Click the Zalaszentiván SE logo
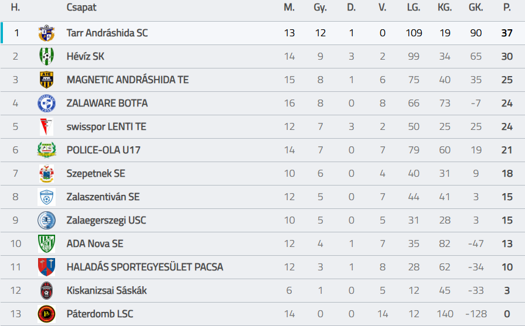This screenshot has height=326, width=525. tap(46, 197)
